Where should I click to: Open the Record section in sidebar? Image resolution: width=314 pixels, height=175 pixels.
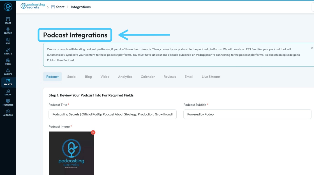click(x=8, y=31)
